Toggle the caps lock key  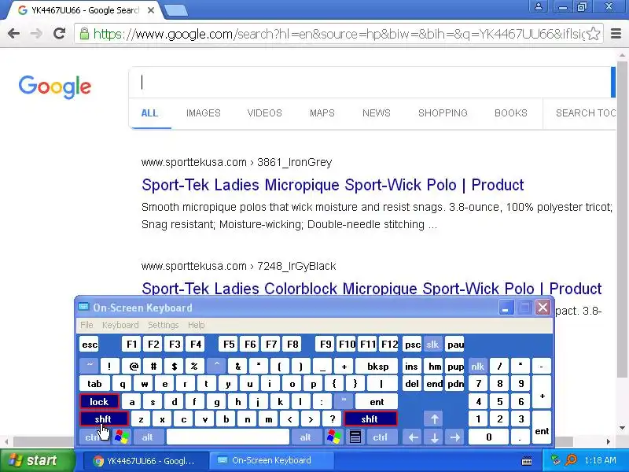[x=99, y=401]
